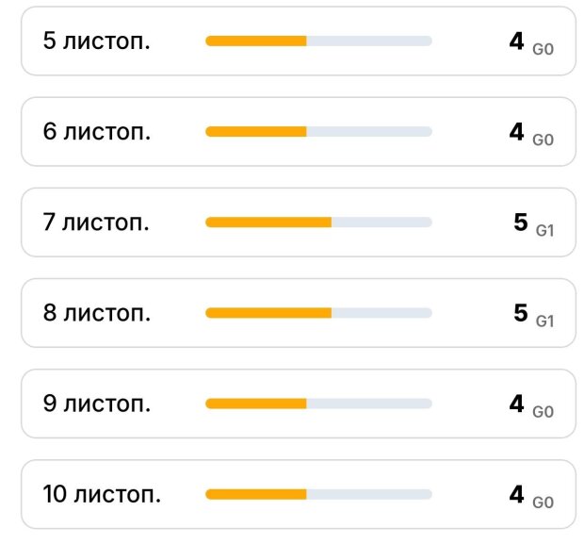Screen dimensions: 584x544
Task: Click the 5 листоп. orange progress bar
Action: 318,41
